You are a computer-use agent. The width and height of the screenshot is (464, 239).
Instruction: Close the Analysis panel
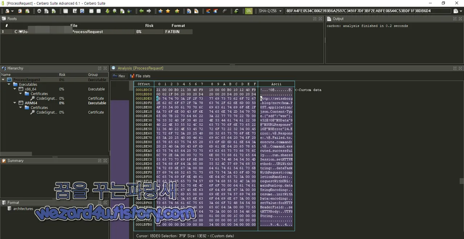click(x=460, y=68)
